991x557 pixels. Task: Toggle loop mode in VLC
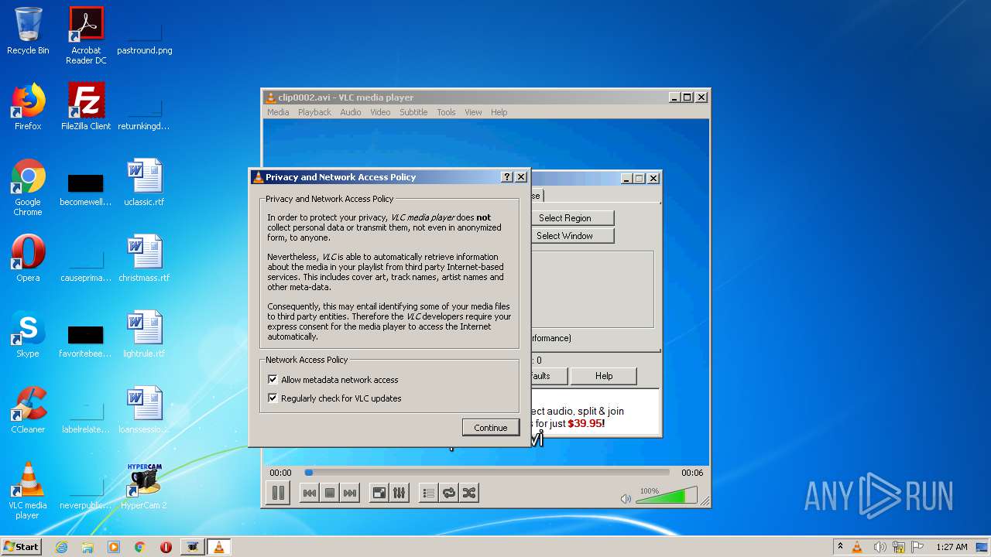(448, 493)
